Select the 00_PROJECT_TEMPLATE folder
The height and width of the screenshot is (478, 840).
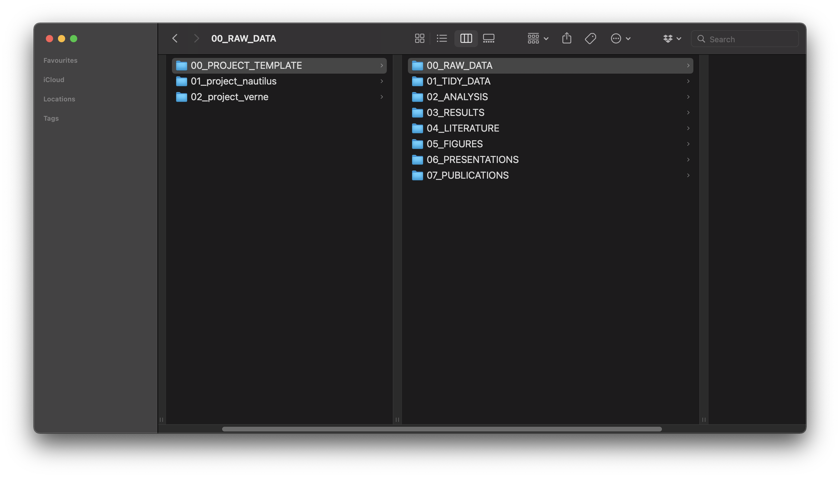279,66
